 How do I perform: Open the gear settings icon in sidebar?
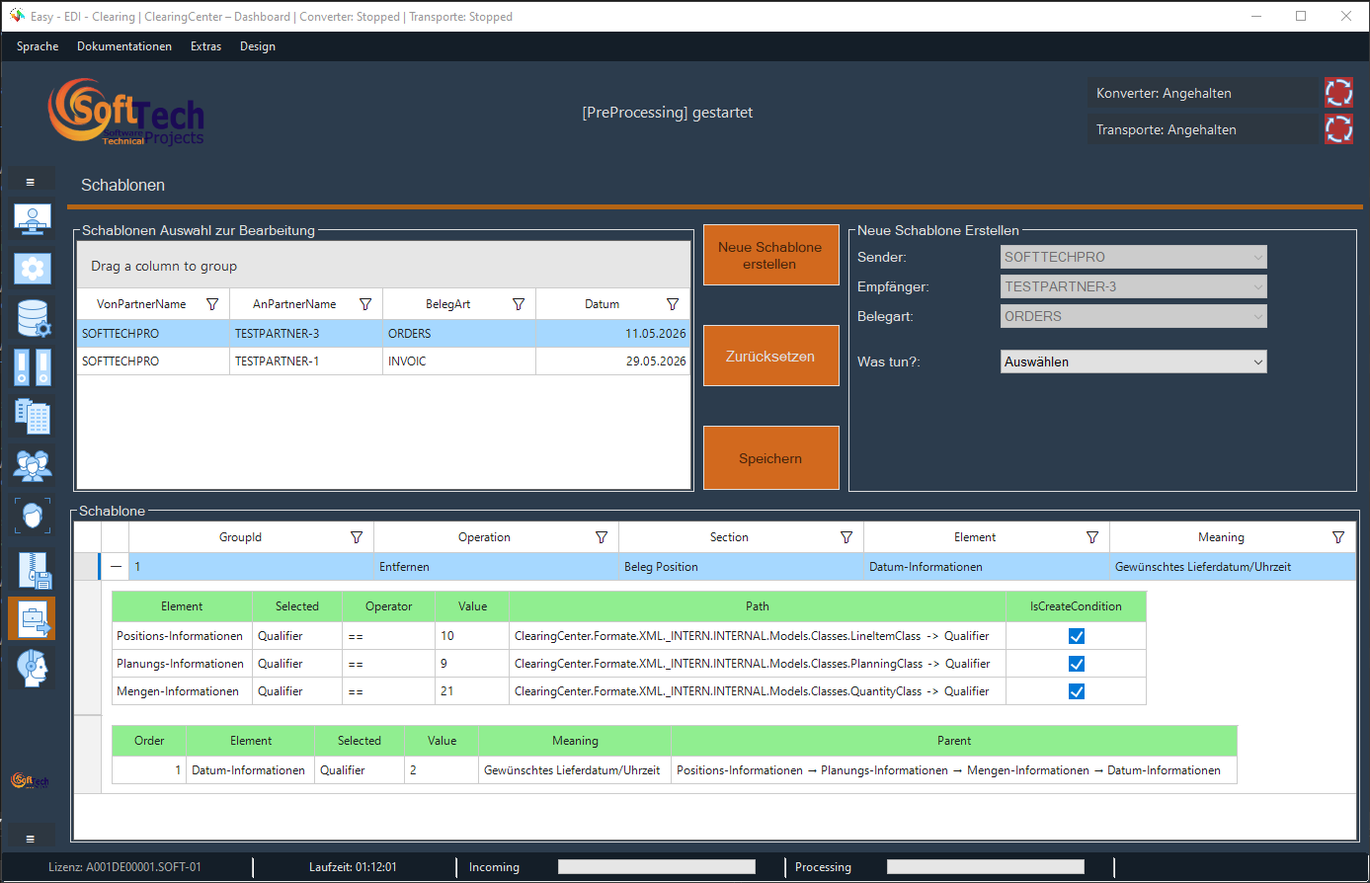pyautogui.click(x=33, y=269)
